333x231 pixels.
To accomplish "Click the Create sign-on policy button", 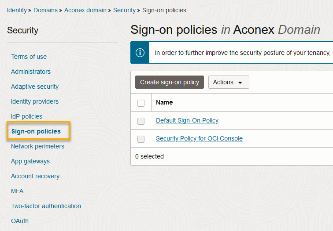I will click(x=170, y=82).
